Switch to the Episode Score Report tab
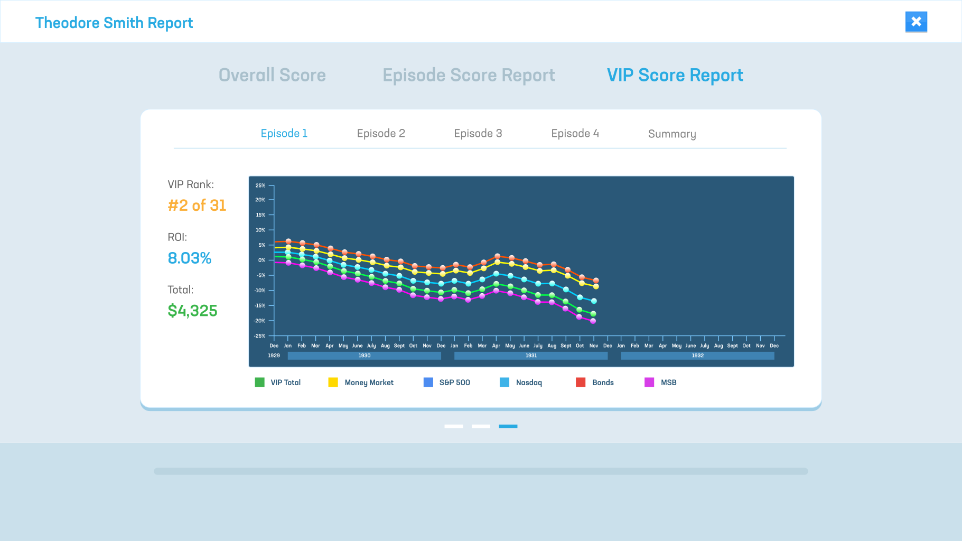 coord(468,75)
